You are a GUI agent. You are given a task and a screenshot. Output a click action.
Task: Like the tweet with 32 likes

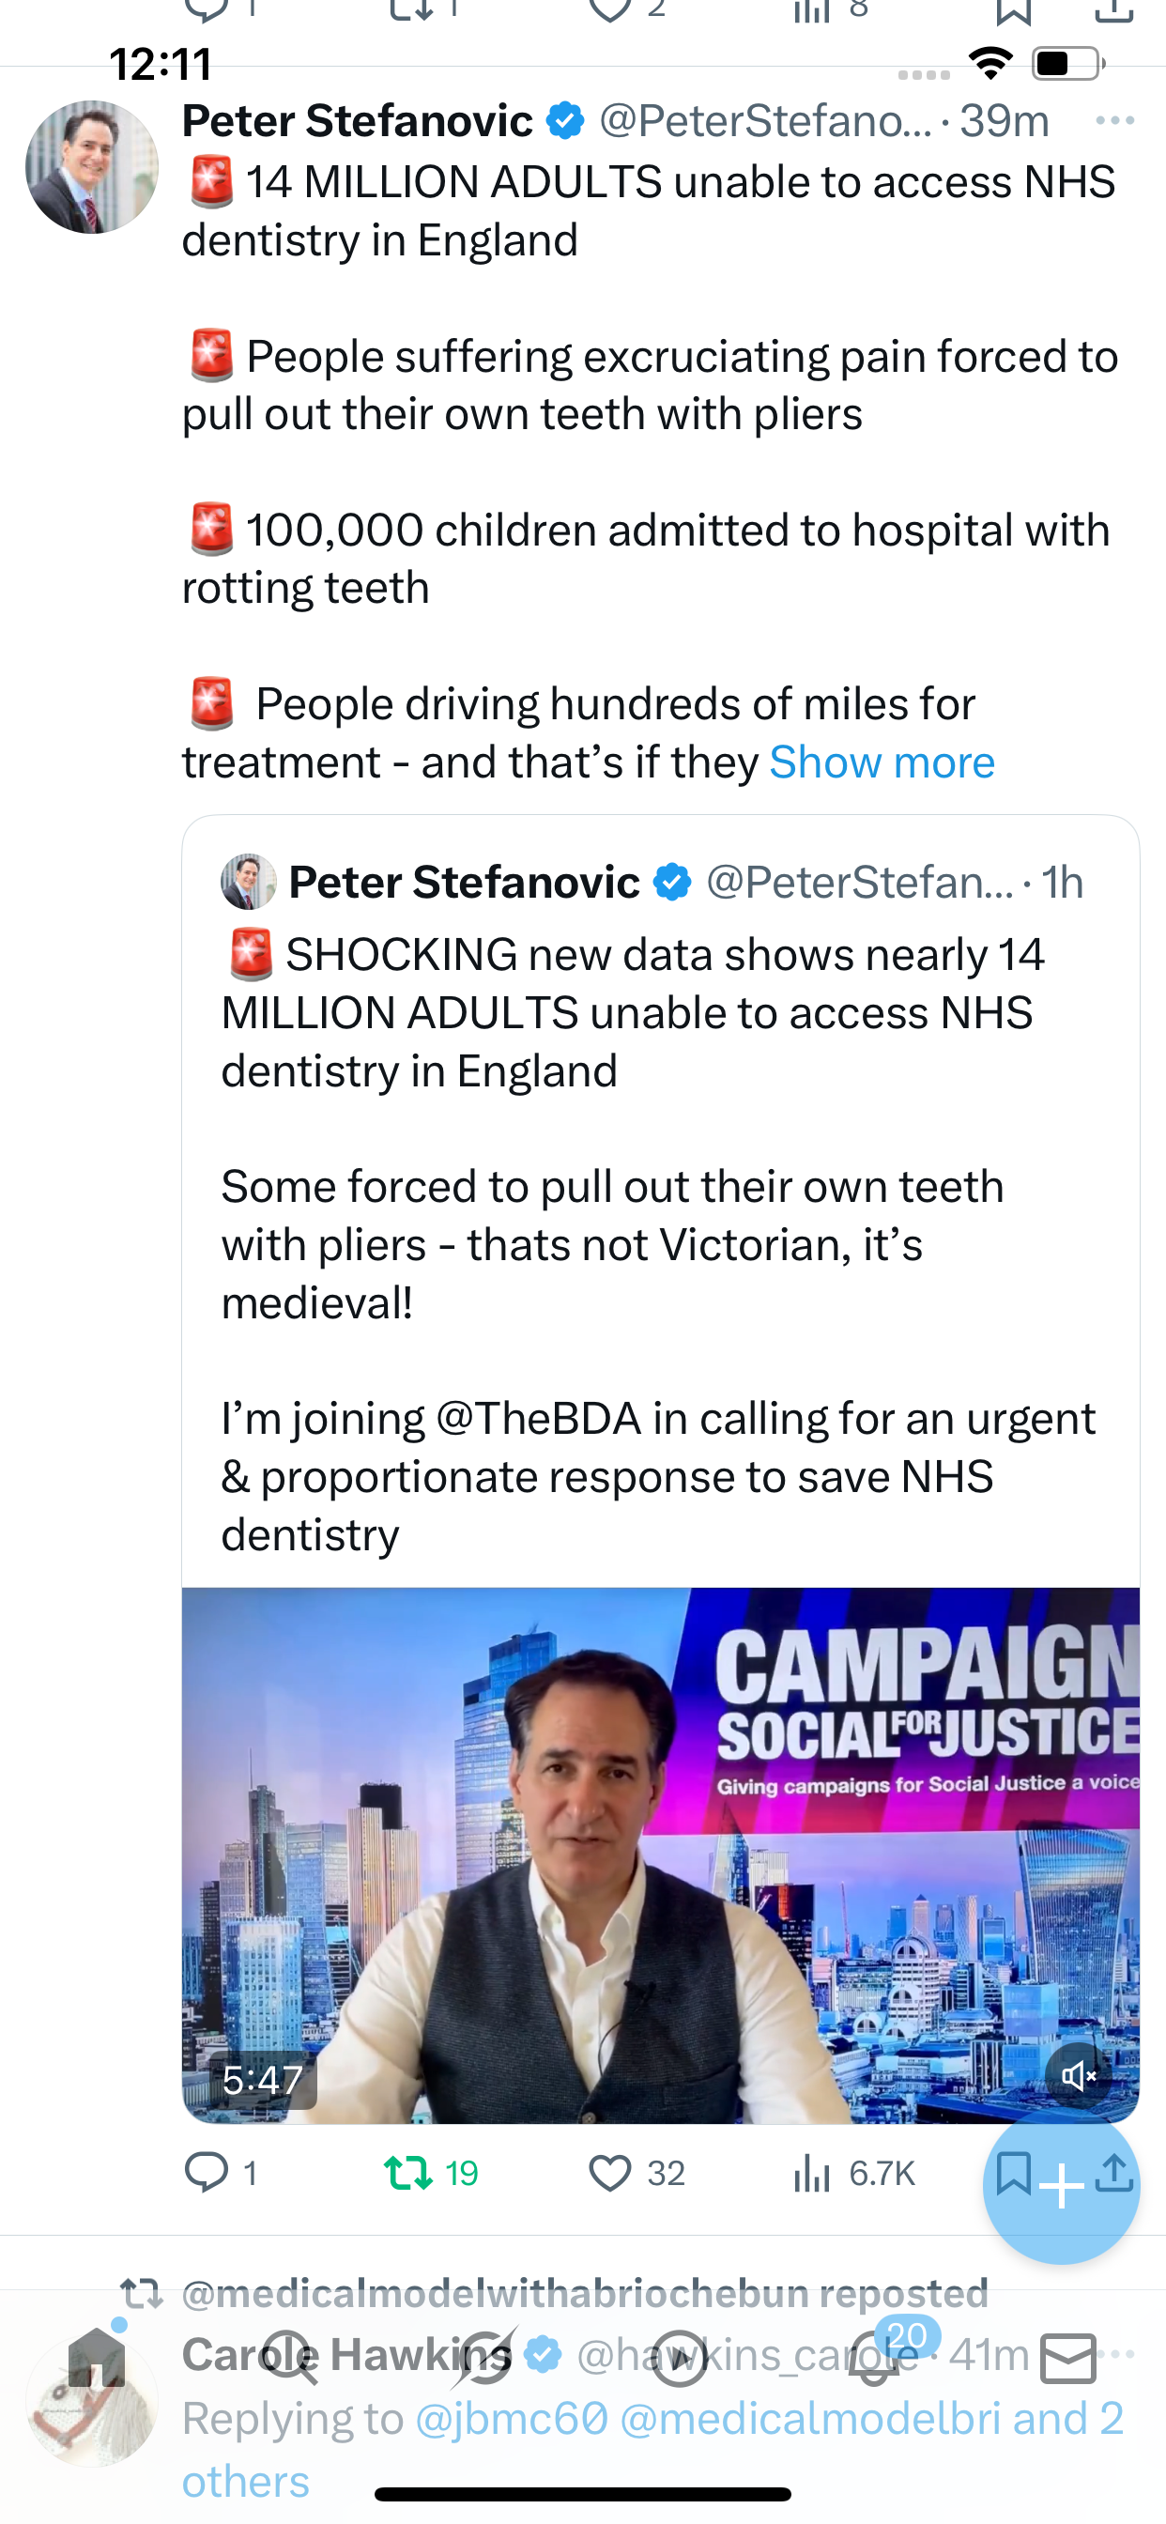tap(636, 2173)
